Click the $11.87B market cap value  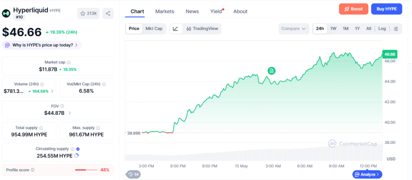tap(47, 70)
